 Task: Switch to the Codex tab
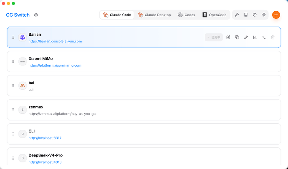[x=187, y=15]
